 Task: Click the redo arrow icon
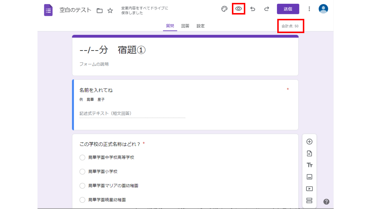(267, 9)
